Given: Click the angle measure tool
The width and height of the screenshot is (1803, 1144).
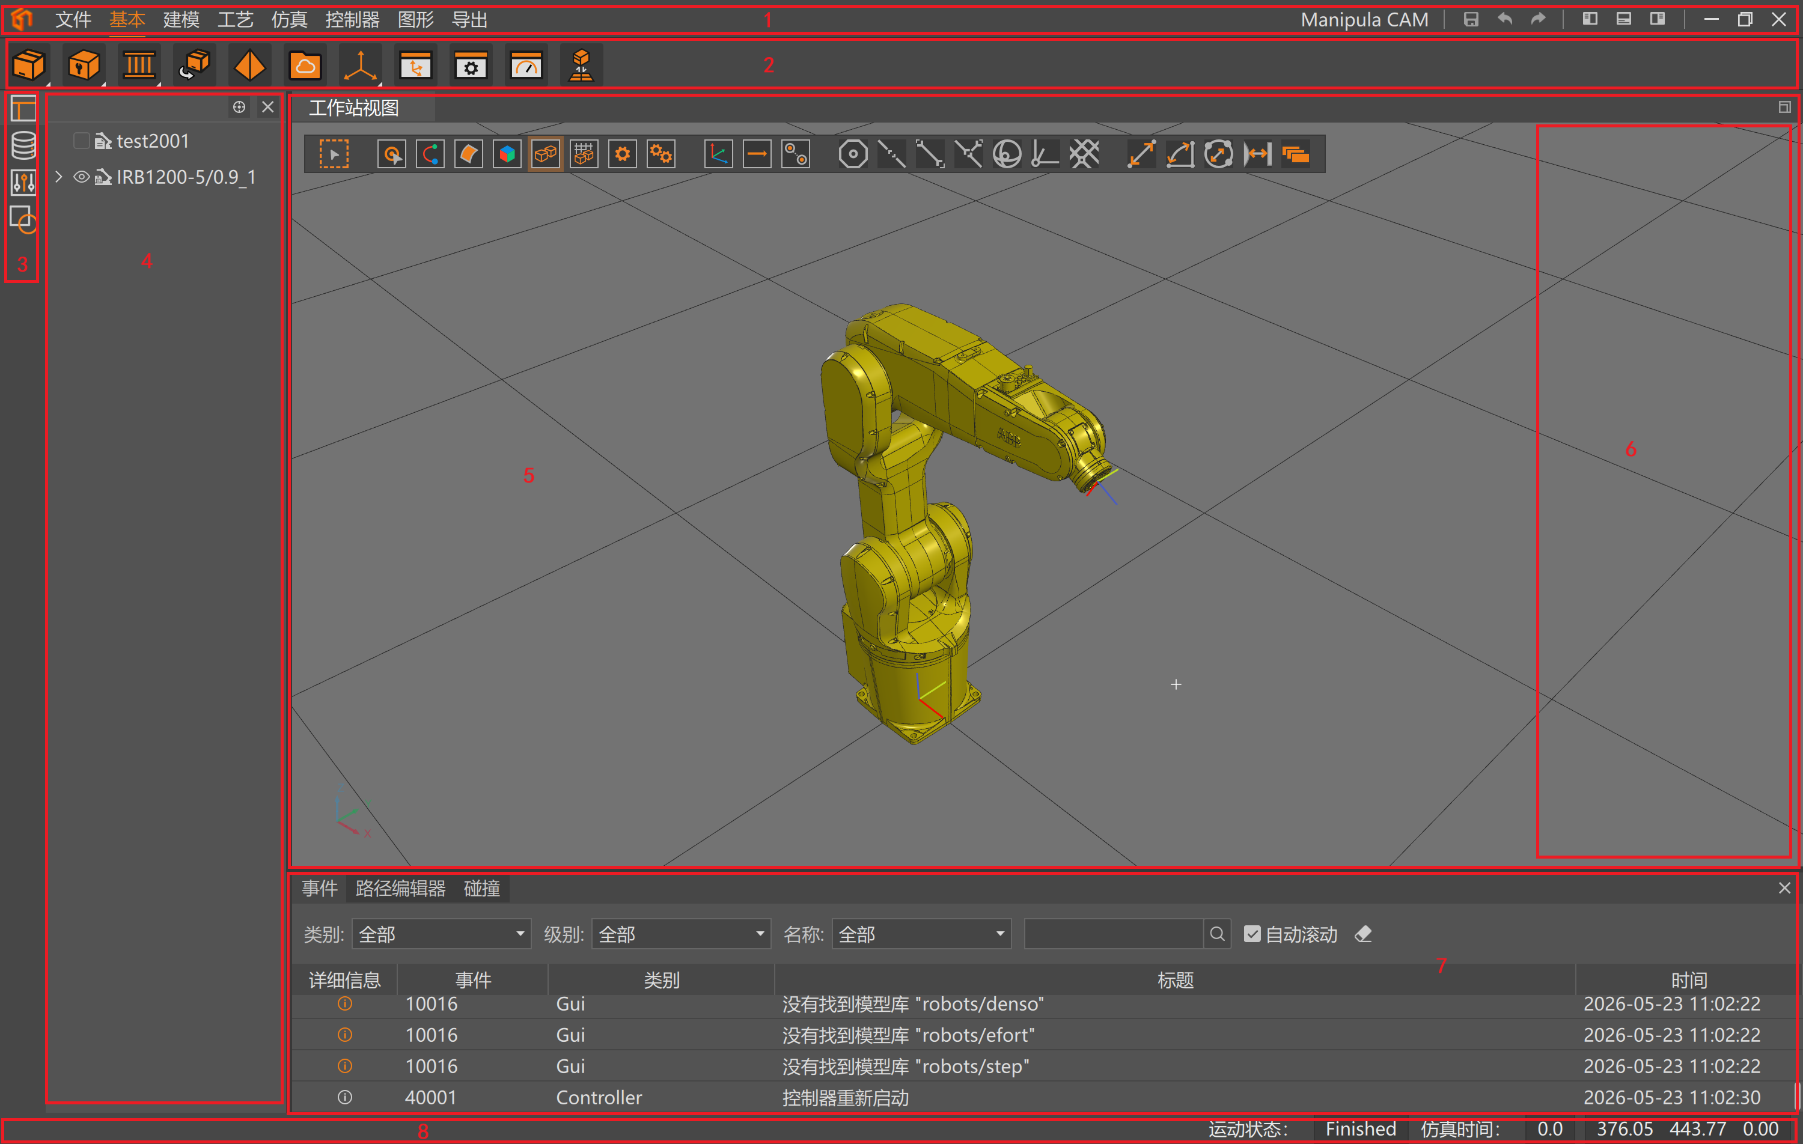Looking at the screenshot, I should 1180,154.
